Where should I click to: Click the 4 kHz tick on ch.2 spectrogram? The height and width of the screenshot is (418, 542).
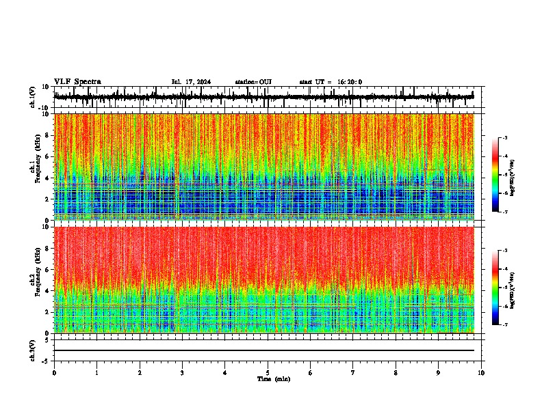click(x=48, y=291)
